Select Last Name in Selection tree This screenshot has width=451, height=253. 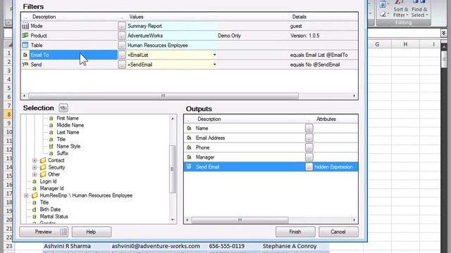point(68,132)
